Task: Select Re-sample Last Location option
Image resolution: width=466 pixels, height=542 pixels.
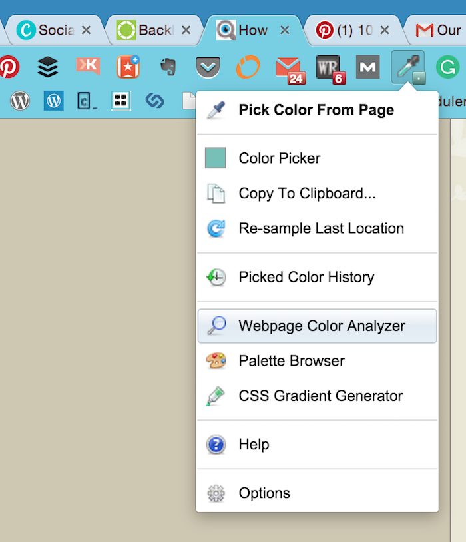Action: coord(321,228)
